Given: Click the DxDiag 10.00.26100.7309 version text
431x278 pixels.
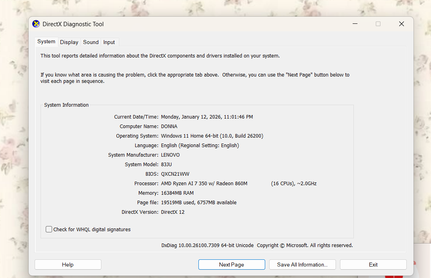Looking at the screenshot, I should pyautogui.click(x=208, y=245).
